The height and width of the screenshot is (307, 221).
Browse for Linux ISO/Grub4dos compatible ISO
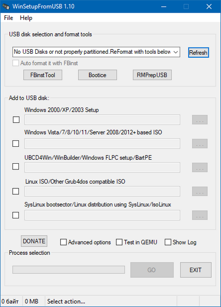click(x=200, y=191)
